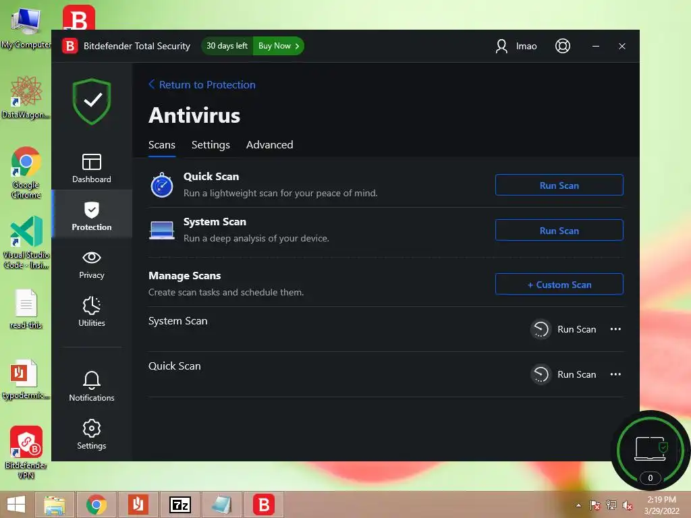Click the Bitdefender taskbar icon

coord(264,505)
